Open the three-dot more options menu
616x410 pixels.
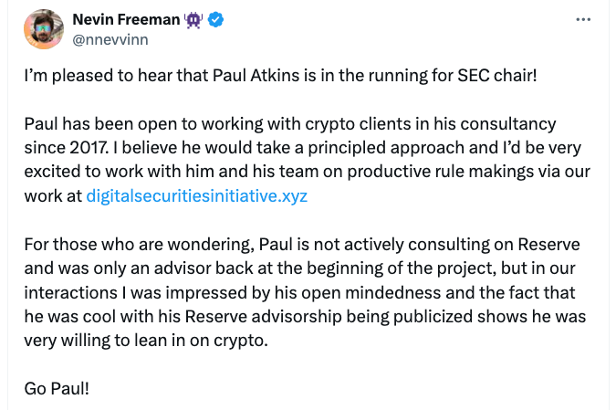583,20
